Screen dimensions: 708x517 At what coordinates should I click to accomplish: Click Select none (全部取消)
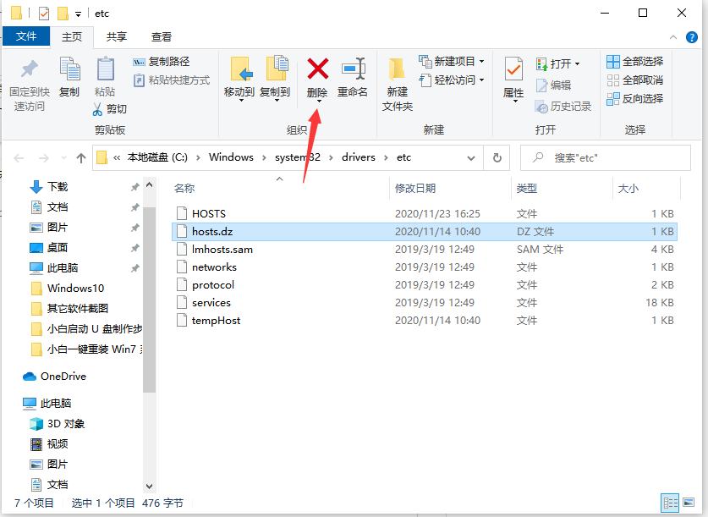[x=635, y=80]
